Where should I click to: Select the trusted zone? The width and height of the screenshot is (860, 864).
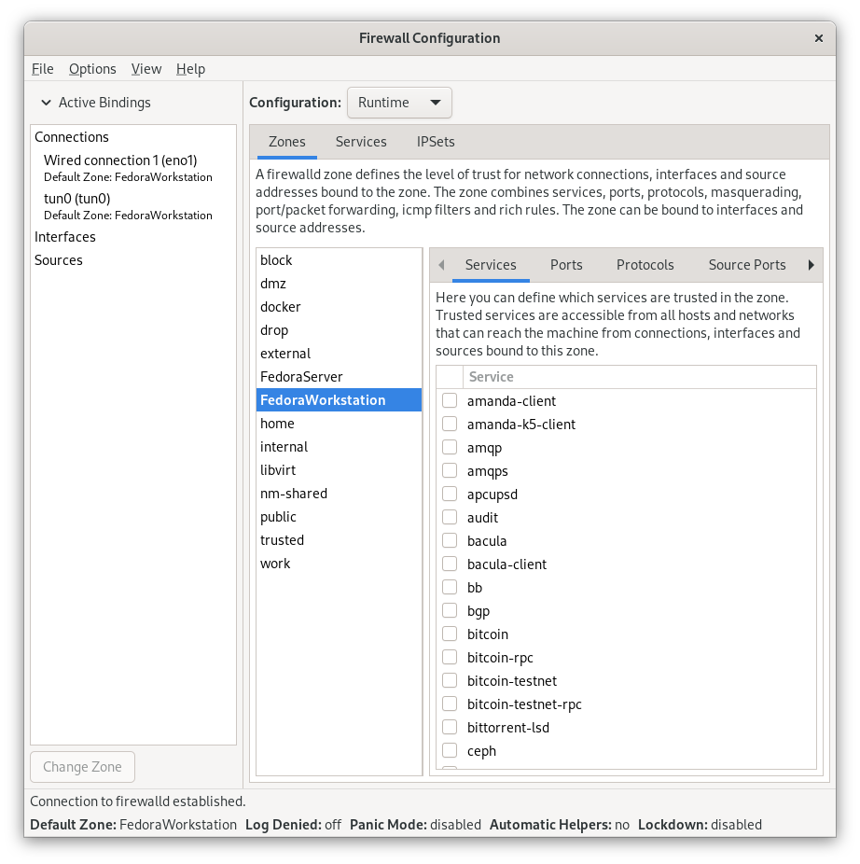coord(282,539)
